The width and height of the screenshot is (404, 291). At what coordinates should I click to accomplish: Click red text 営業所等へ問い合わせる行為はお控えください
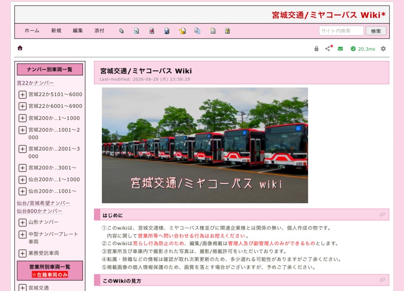[x=191, y=236]
